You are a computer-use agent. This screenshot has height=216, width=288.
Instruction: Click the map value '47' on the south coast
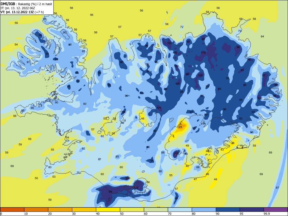click(x=195, y=179)
